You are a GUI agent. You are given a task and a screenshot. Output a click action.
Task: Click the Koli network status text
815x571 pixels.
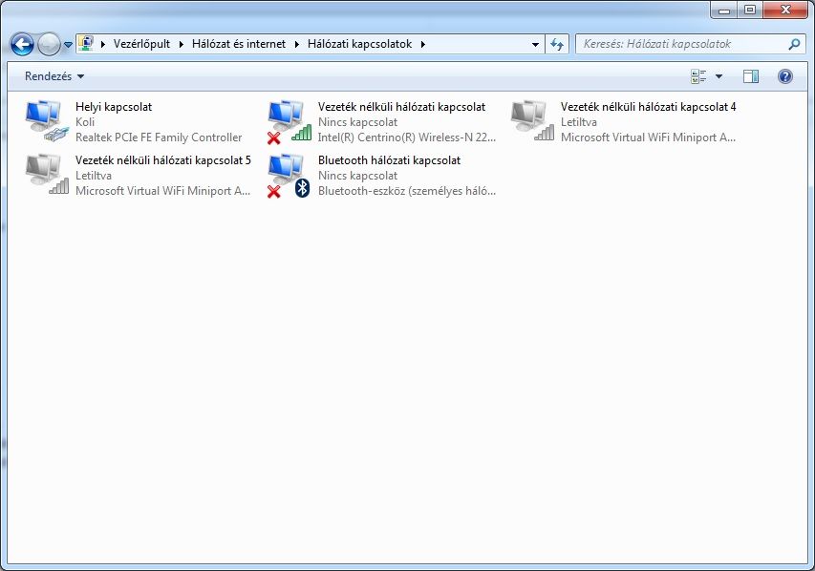85,122
